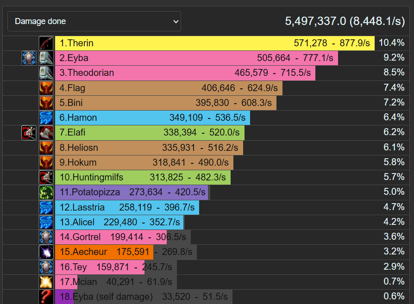The width and height of the screenshot is (414, 304).
Task: Click Eyba self damage 0.6% share
Action: (x=394, y=296)
